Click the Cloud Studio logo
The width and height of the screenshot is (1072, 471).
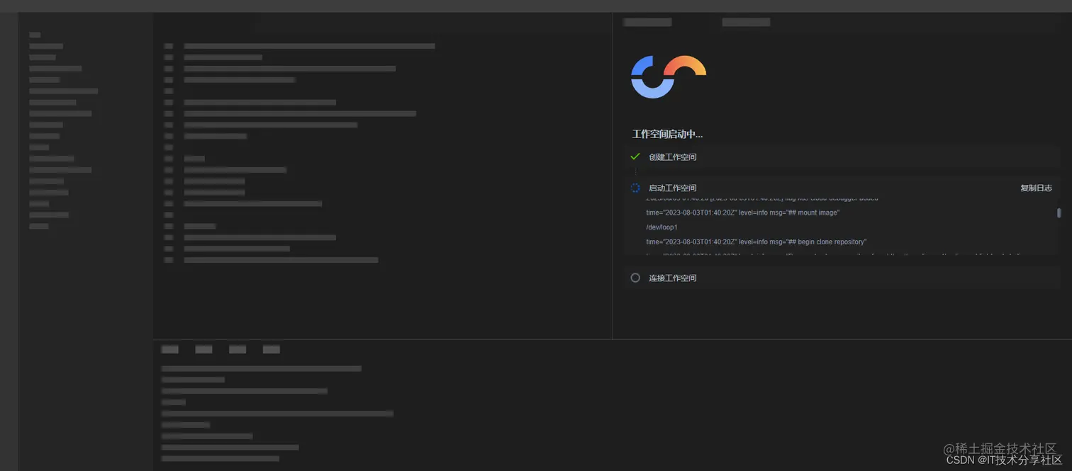[x=669, y=76]
